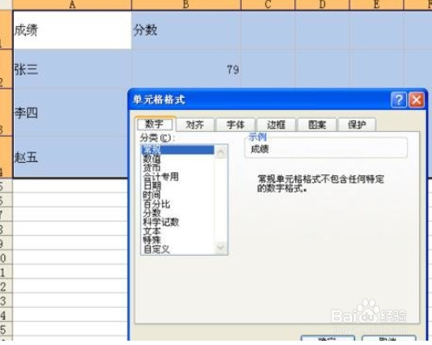Viewport: 432px width, 345px height.
Task: Close the 单元格格式 dialog
Action: (x=416, y=100)
